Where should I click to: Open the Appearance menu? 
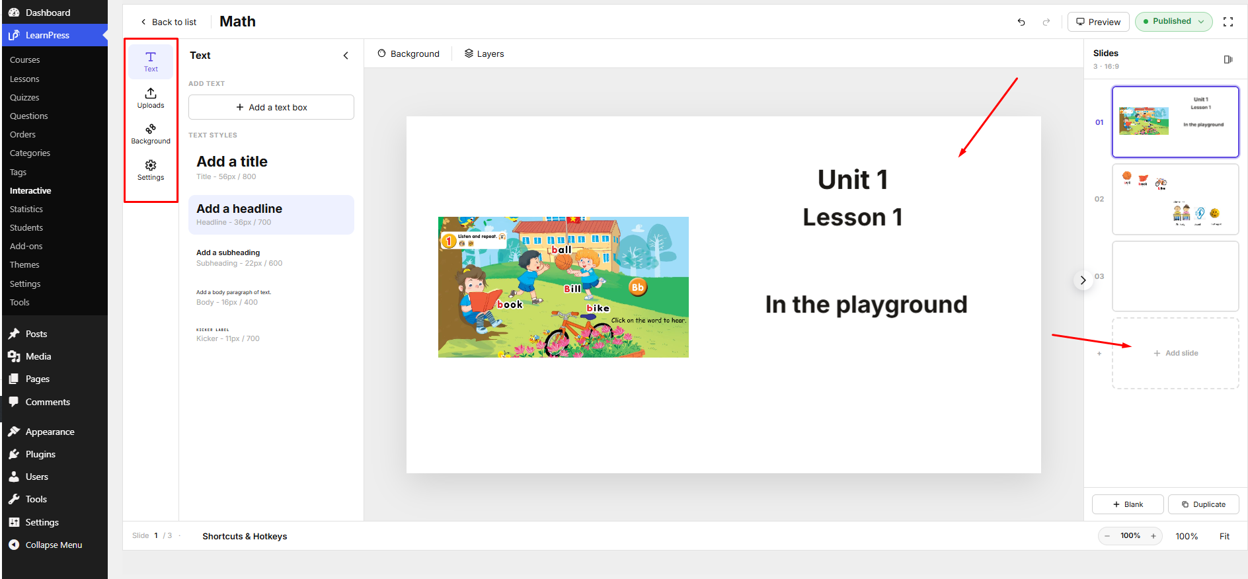(x=55, y=432)
